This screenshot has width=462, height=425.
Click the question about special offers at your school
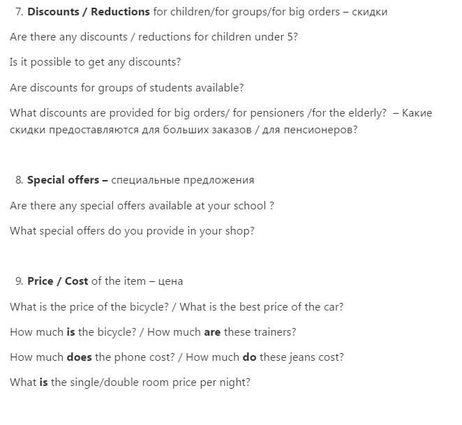(142, 206)
